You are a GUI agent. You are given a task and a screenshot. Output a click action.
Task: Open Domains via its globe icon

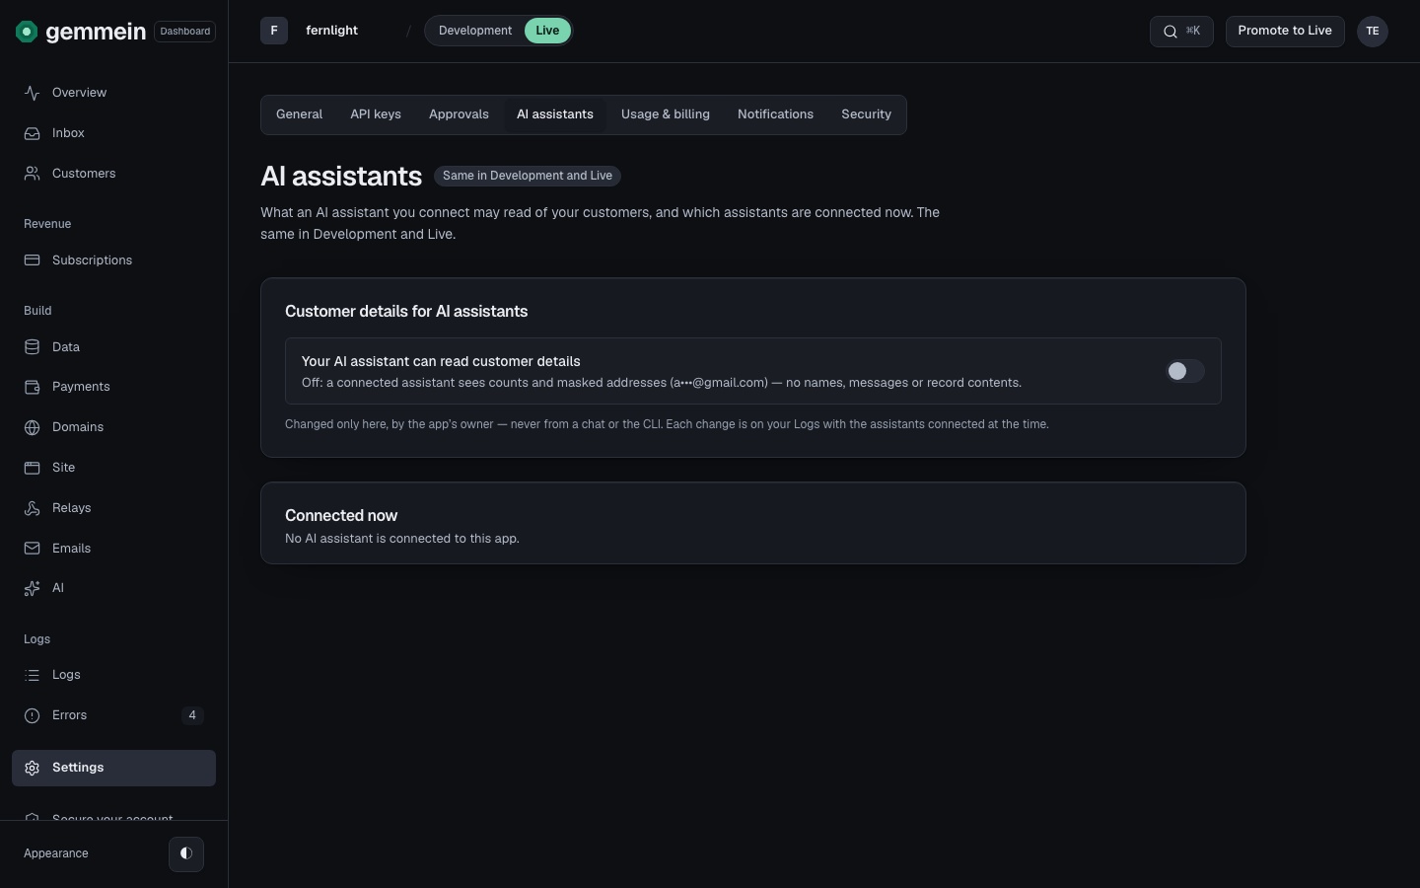tap(33, 427)
